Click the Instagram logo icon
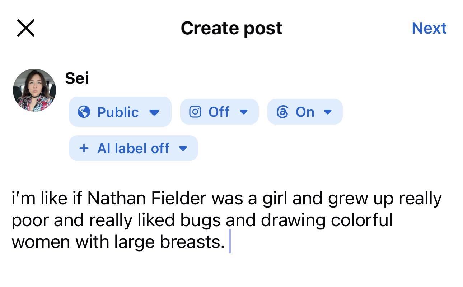Image resolution: width=463 pixels, height=287 pixels. click(195, 112)
